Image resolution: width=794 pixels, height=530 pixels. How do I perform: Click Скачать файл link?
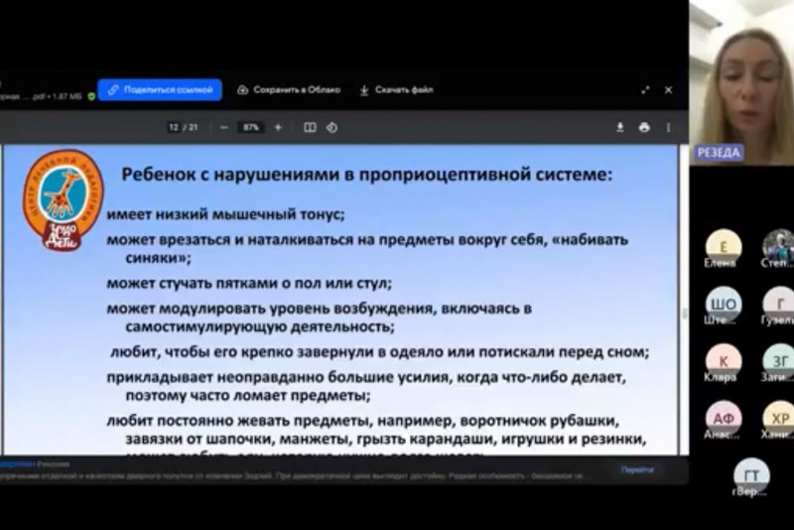coord(398,89)
